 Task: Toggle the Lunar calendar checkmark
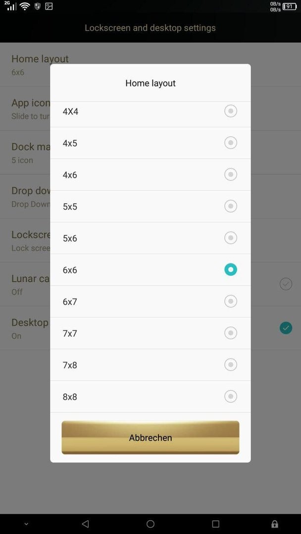pyautogui.click(x=286, y=284)
